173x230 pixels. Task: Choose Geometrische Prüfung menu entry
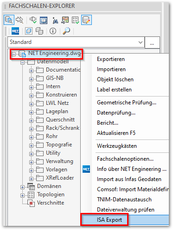click(127, 103)
